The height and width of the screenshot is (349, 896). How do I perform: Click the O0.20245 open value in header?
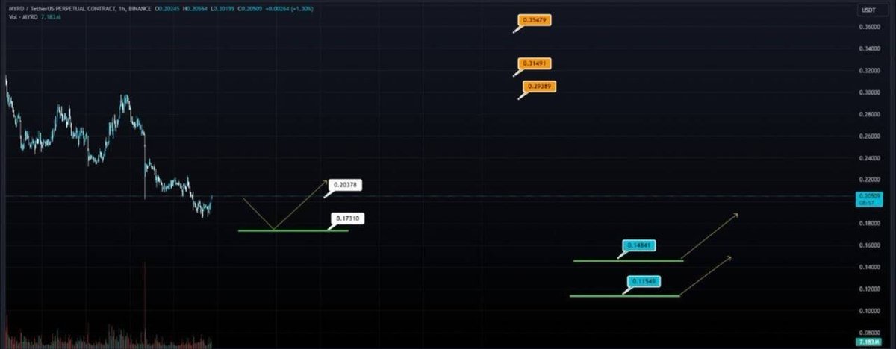point(167,9)
